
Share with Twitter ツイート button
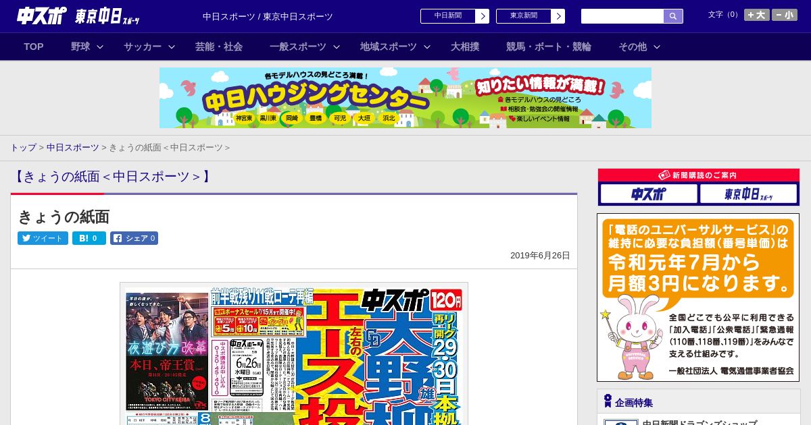click(43, 238)
